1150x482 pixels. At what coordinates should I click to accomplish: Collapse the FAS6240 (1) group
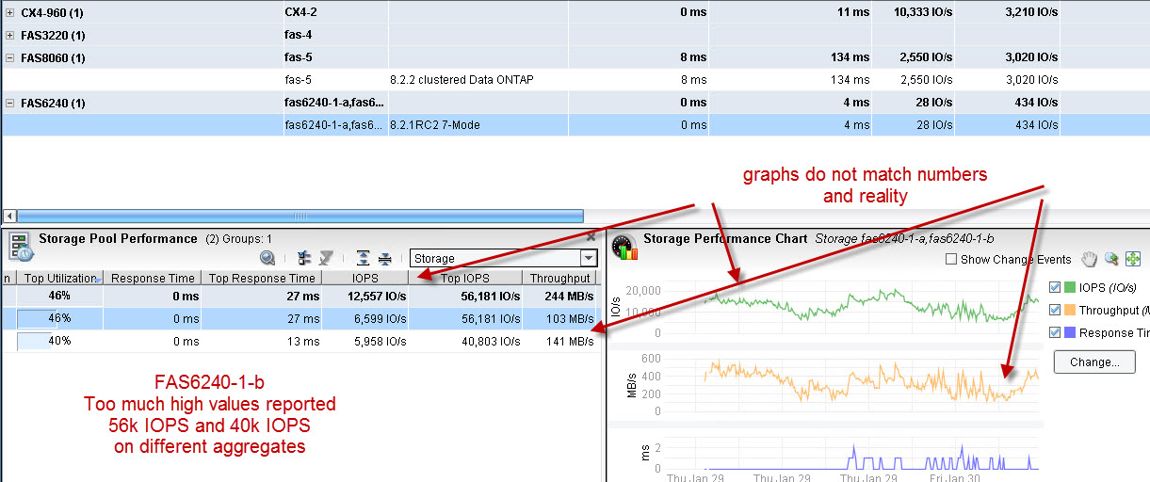[x=9, y=103]
